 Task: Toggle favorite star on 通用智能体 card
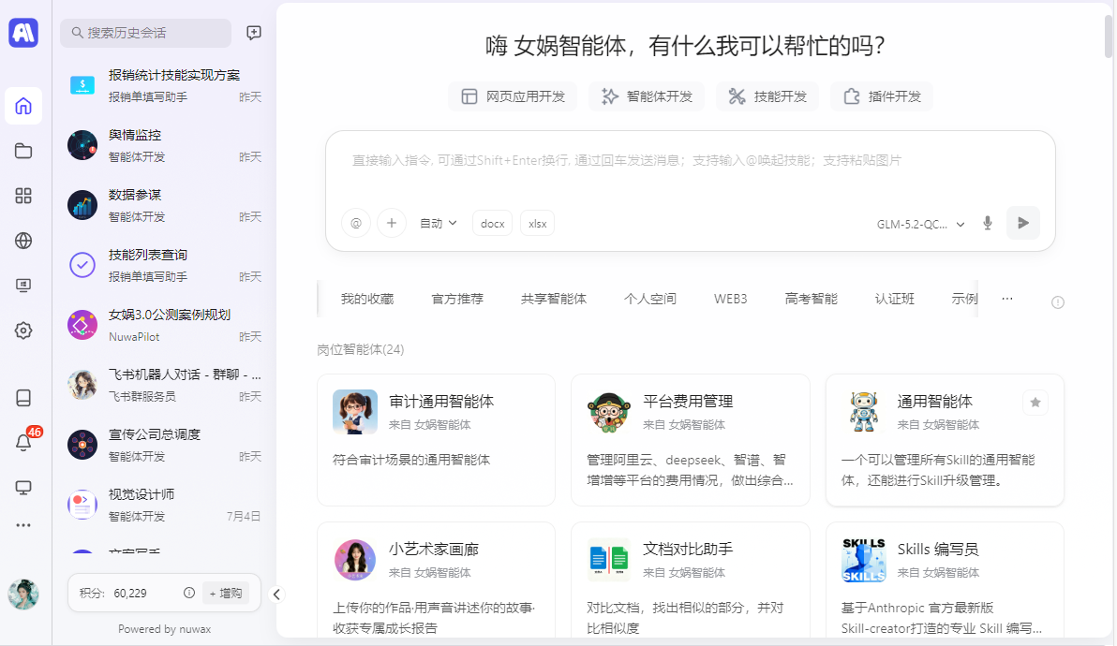[1035, 403]
